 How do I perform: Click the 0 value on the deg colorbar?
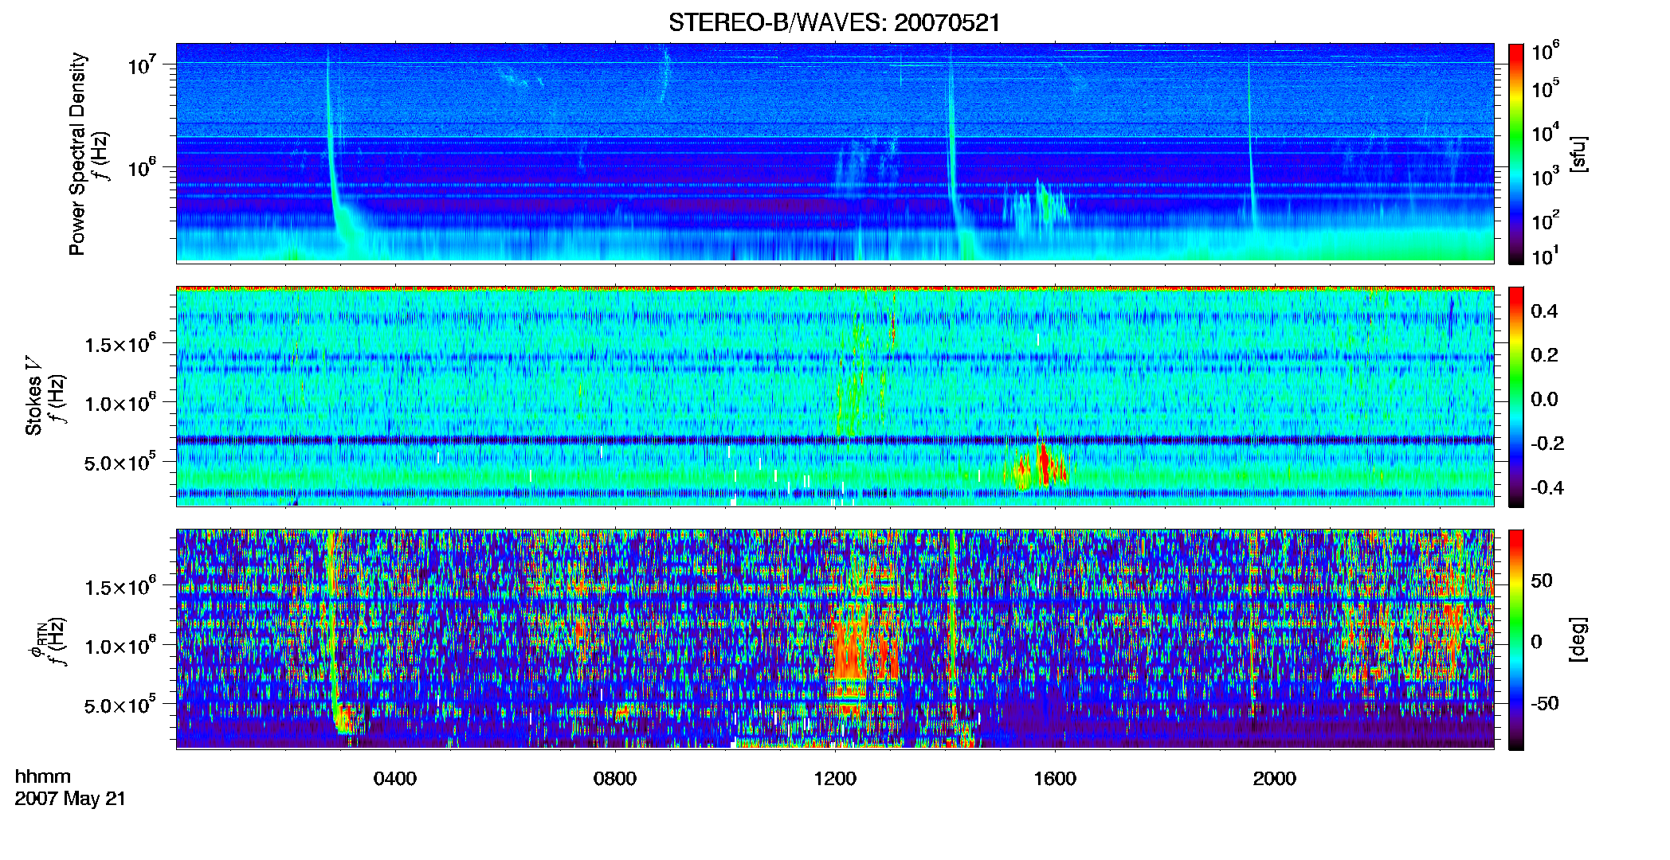[1537, 641]
